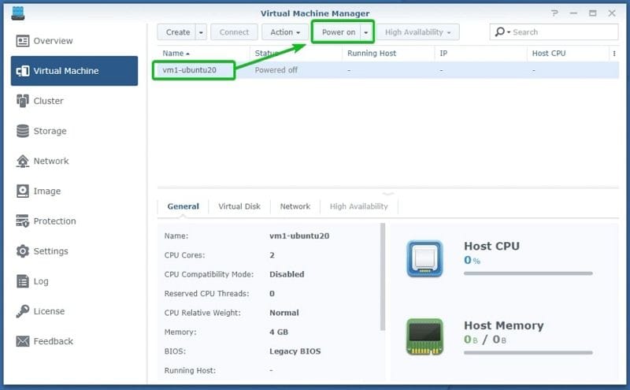
Task: Open the License key icon
Action: 23,310
